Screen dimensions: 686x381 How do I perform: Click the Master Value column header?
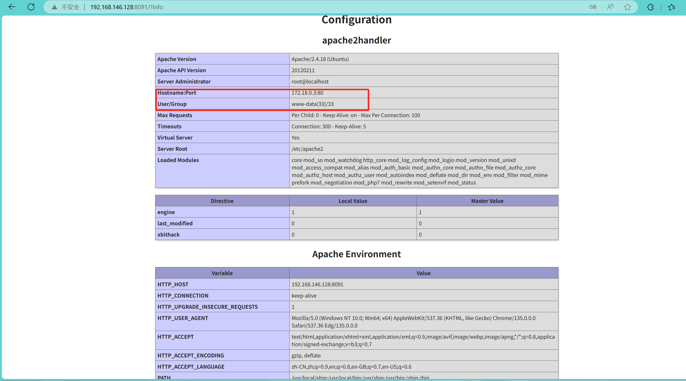(487, 201)
